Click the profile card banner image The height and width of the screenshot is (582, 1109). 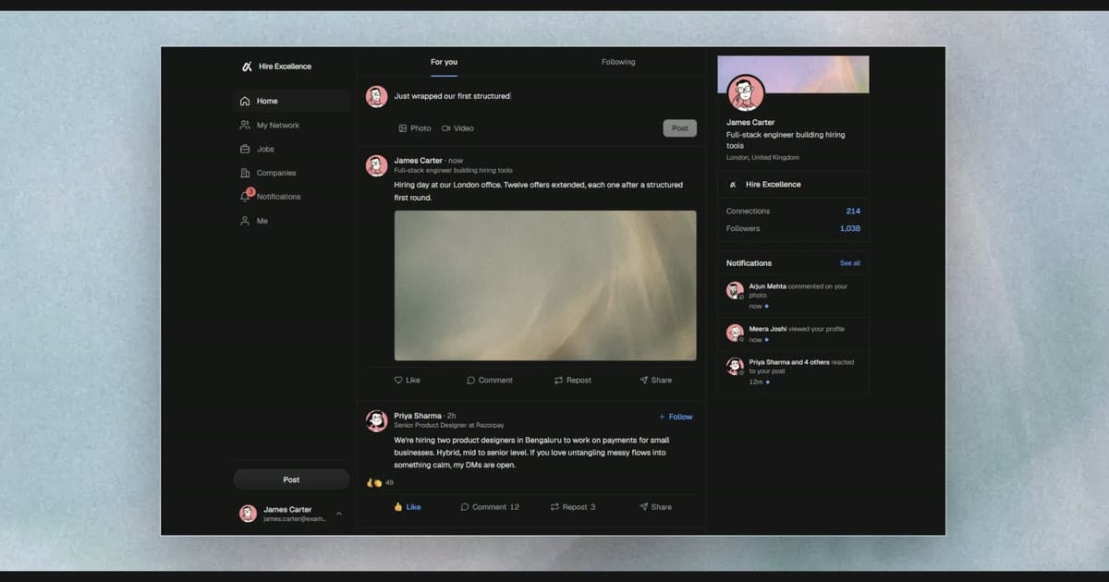pos(793,74)
